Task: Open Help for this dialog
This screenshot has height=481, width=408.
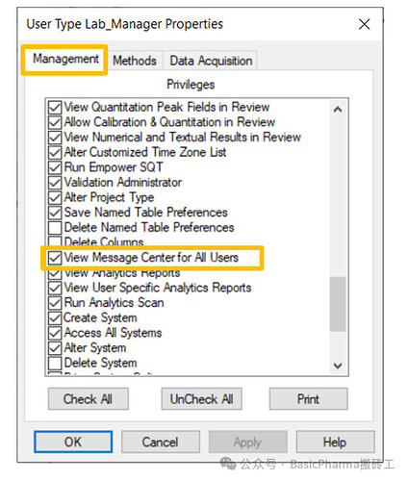Action: pyautogui.click(x=335, y=442)
